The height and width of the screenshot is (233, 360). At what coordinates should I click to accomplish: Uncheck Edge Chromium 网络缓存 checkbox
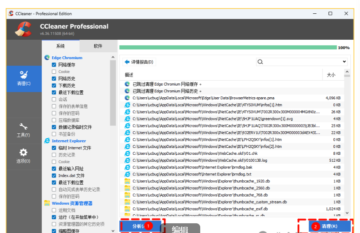coord(54,65)
